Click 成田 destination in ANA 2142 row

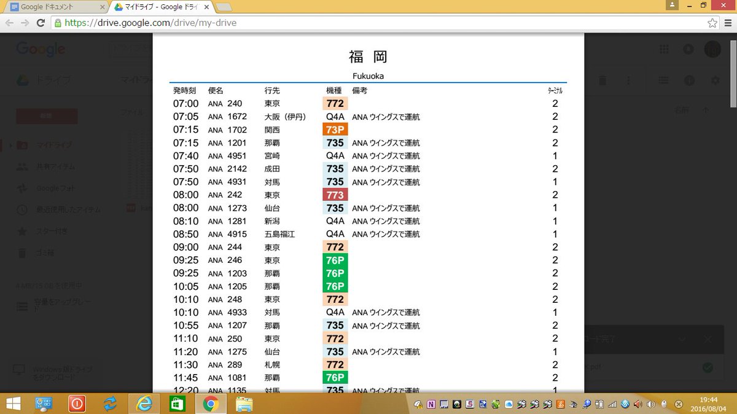(272, 169)
